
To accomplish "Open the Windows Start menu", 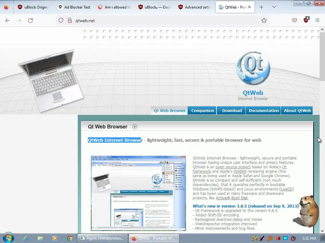I will click(8, 238).
